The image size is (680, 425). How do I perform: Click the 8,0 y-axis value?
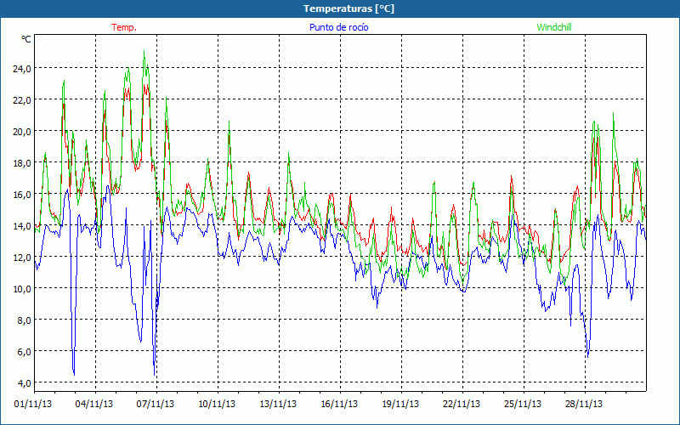pyautogui.click(x=25, y=320)
